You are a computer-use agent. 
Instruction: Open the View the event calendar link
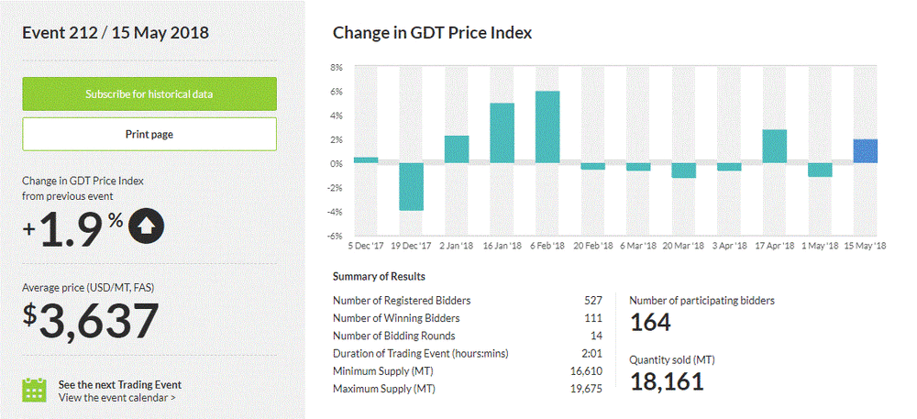click(x=116, y=398)
